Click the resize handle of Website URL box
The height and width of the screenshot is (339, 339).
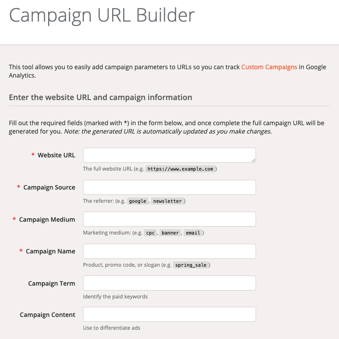[253, 160]
